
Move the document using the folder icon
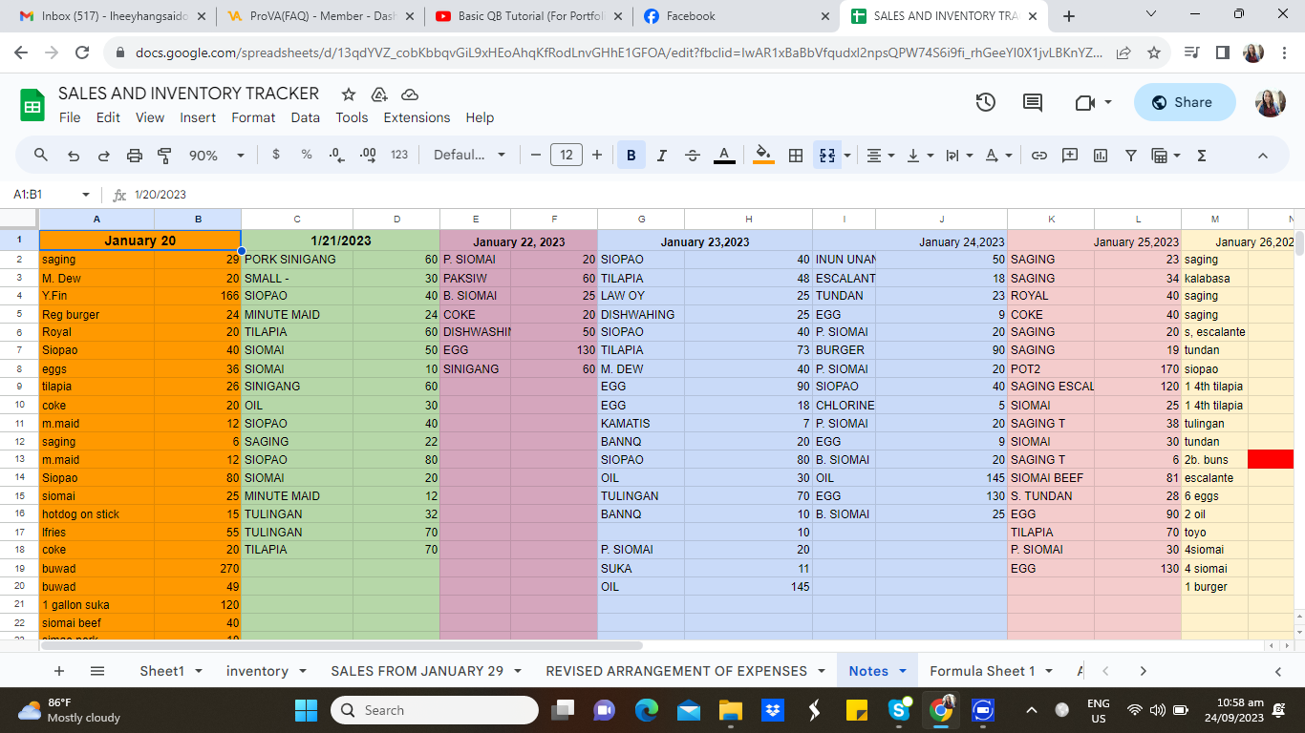point(379,94)
